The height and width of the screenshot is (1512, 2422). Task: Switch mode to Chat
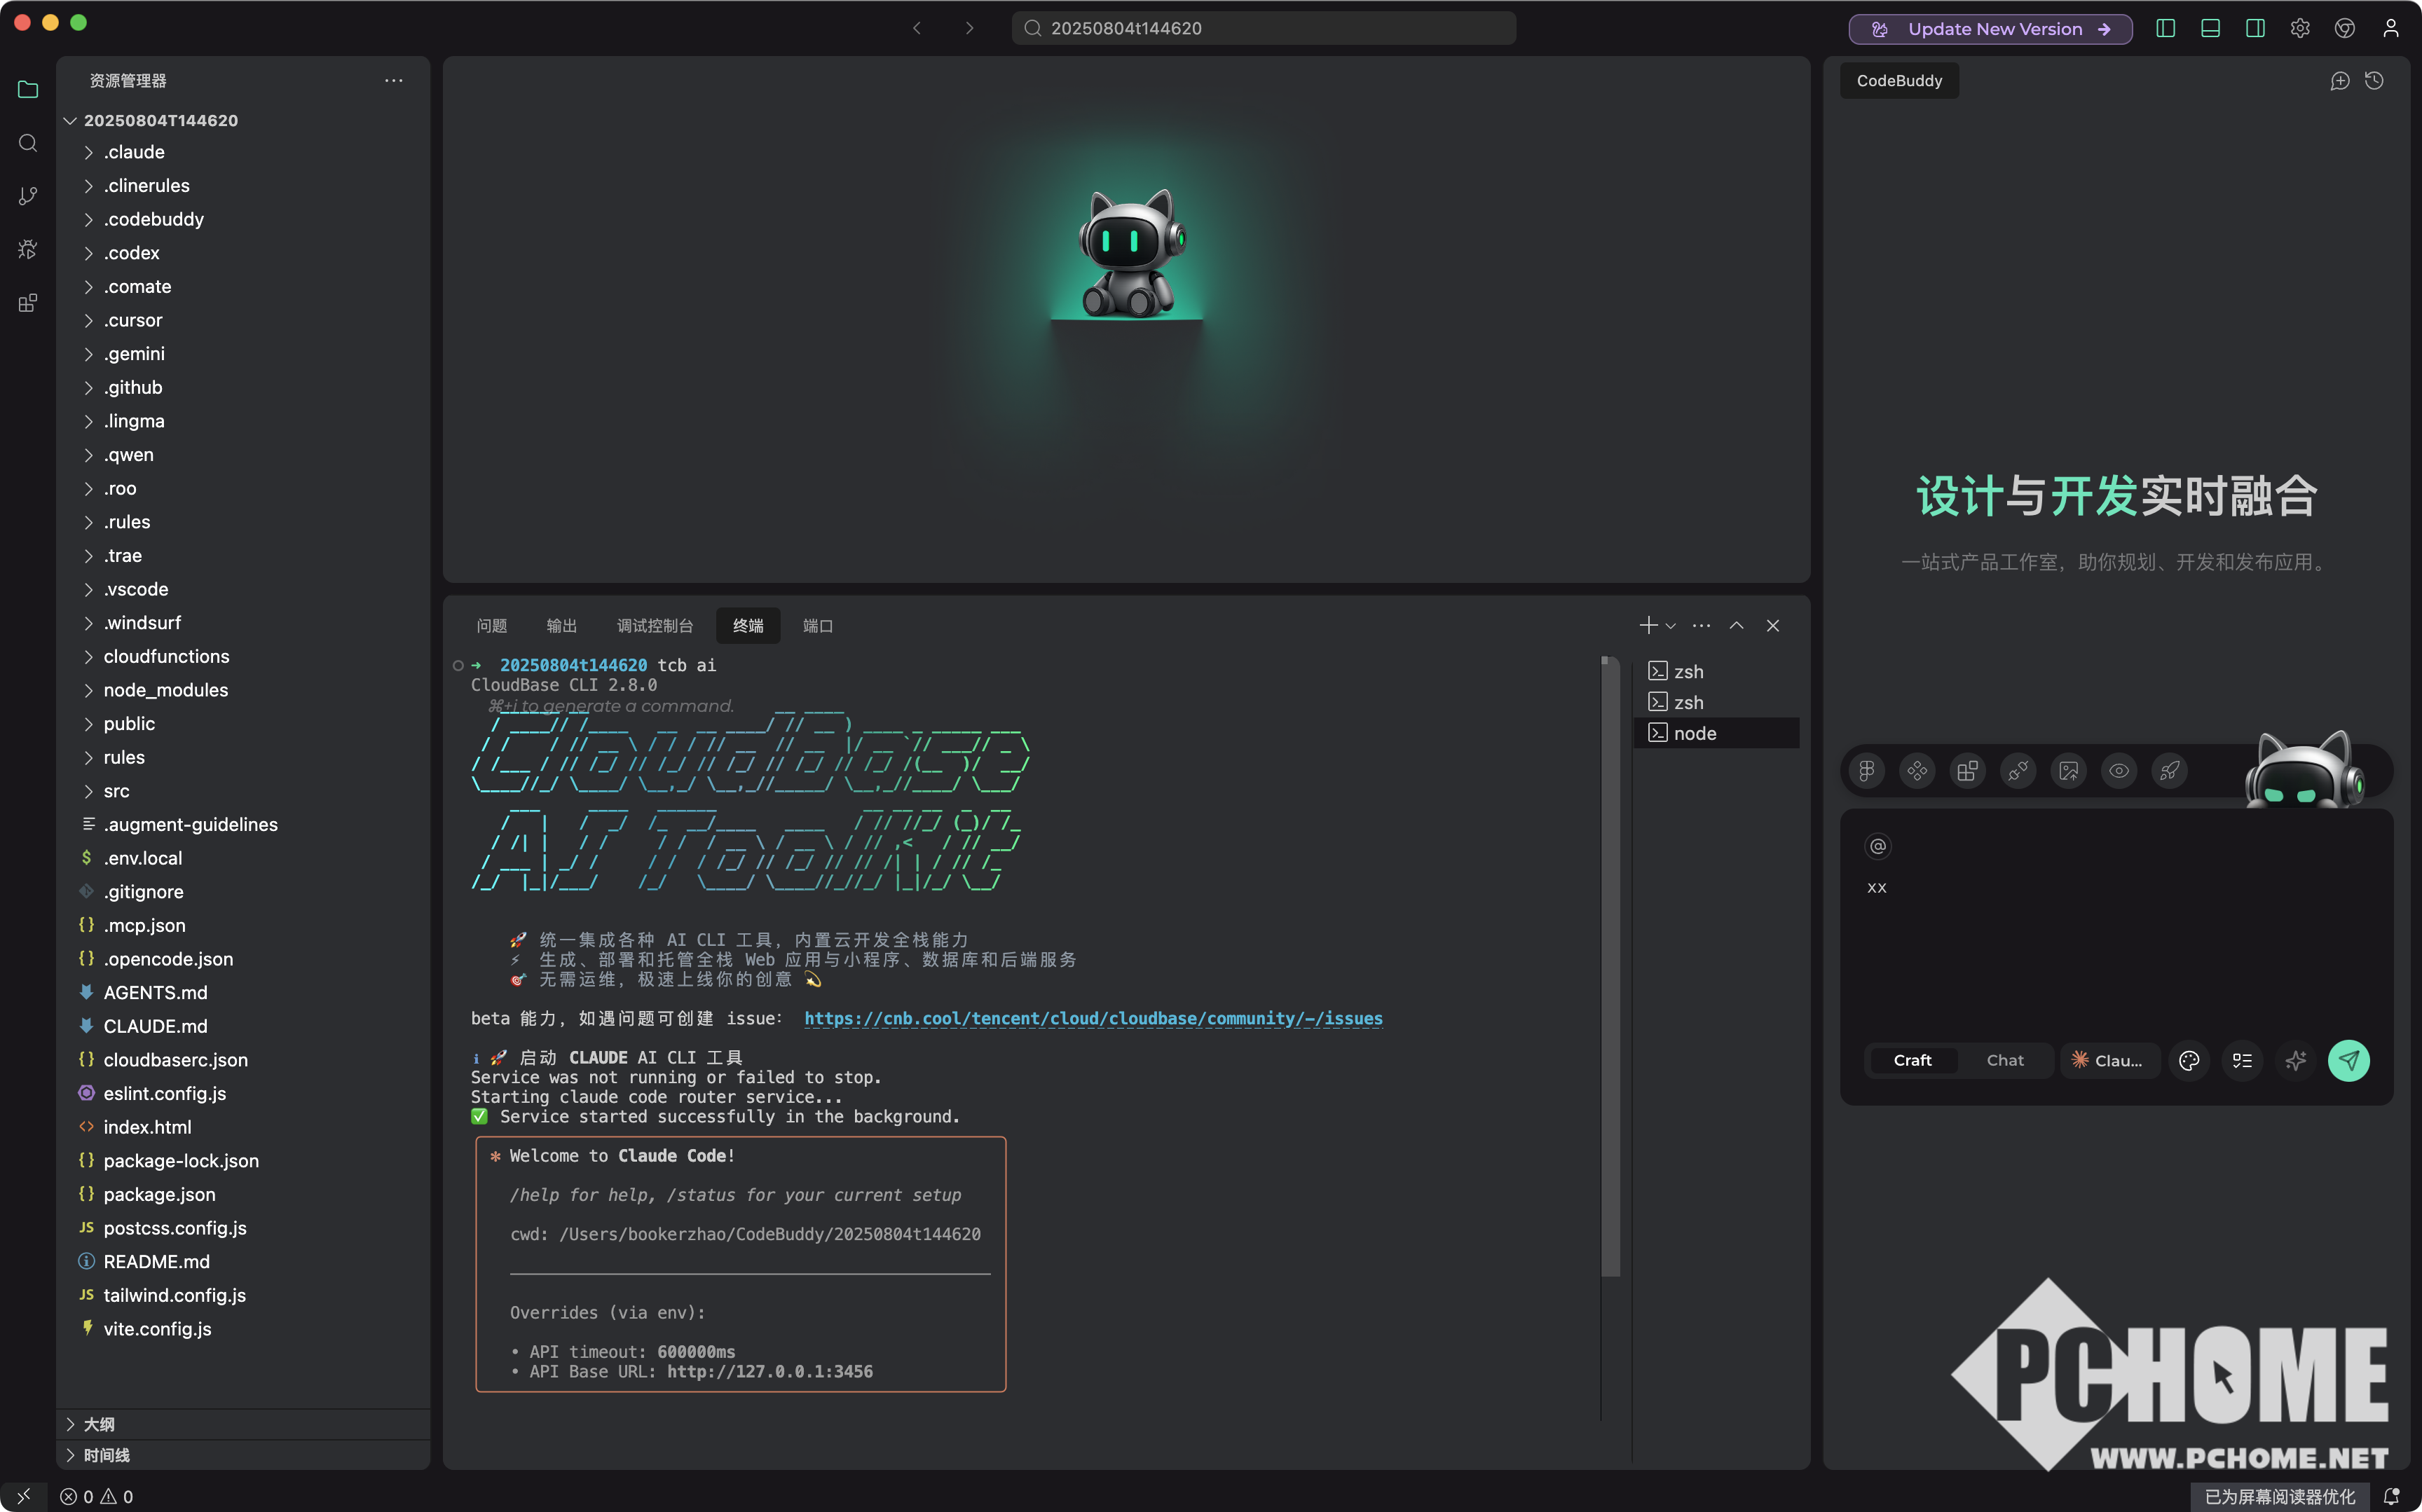2004,1061
